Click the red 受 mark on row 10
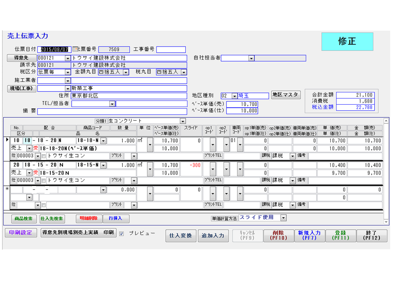 pos(35,148)
